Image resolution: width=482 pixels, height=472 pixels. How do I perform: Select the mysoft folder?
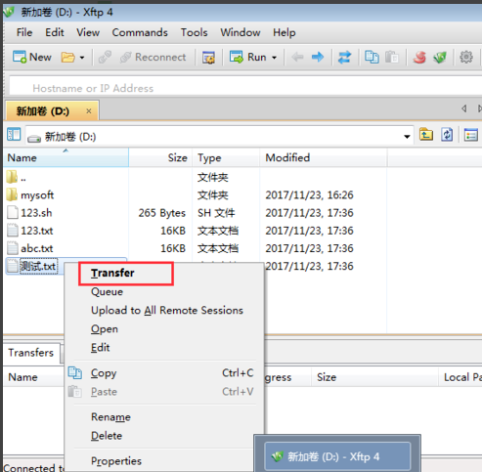click(x=30, y=195)
